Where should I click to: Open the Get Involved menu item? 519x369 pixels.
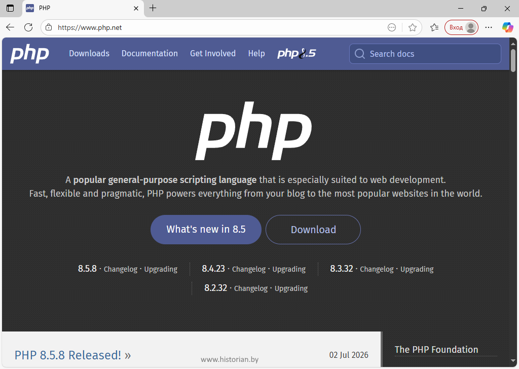coord(213,53)
